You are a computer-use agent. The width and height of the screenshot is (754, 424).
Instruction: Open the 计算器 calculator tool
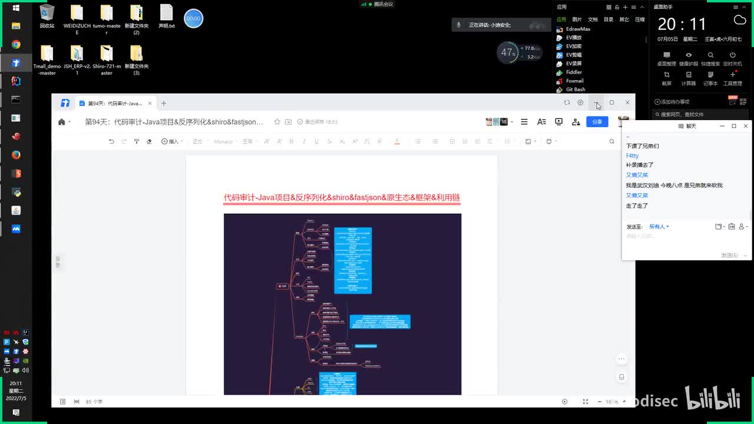coord(689,78)
